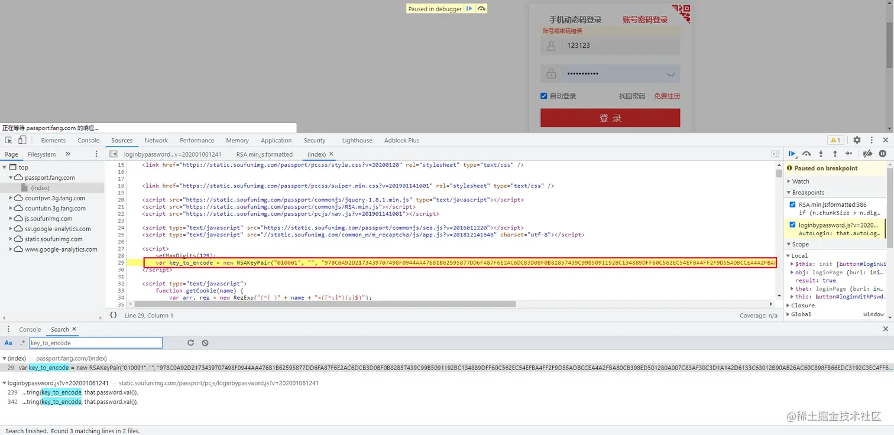Click the Step icon in debugger toolbar
This screenshot has width=894, height=435.
click(x=849, y=154)
